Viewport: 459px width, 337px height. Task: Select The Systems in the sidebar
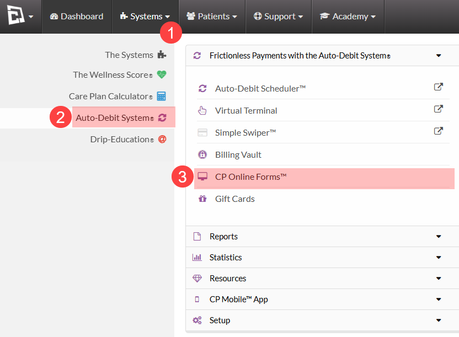point(129,55)
